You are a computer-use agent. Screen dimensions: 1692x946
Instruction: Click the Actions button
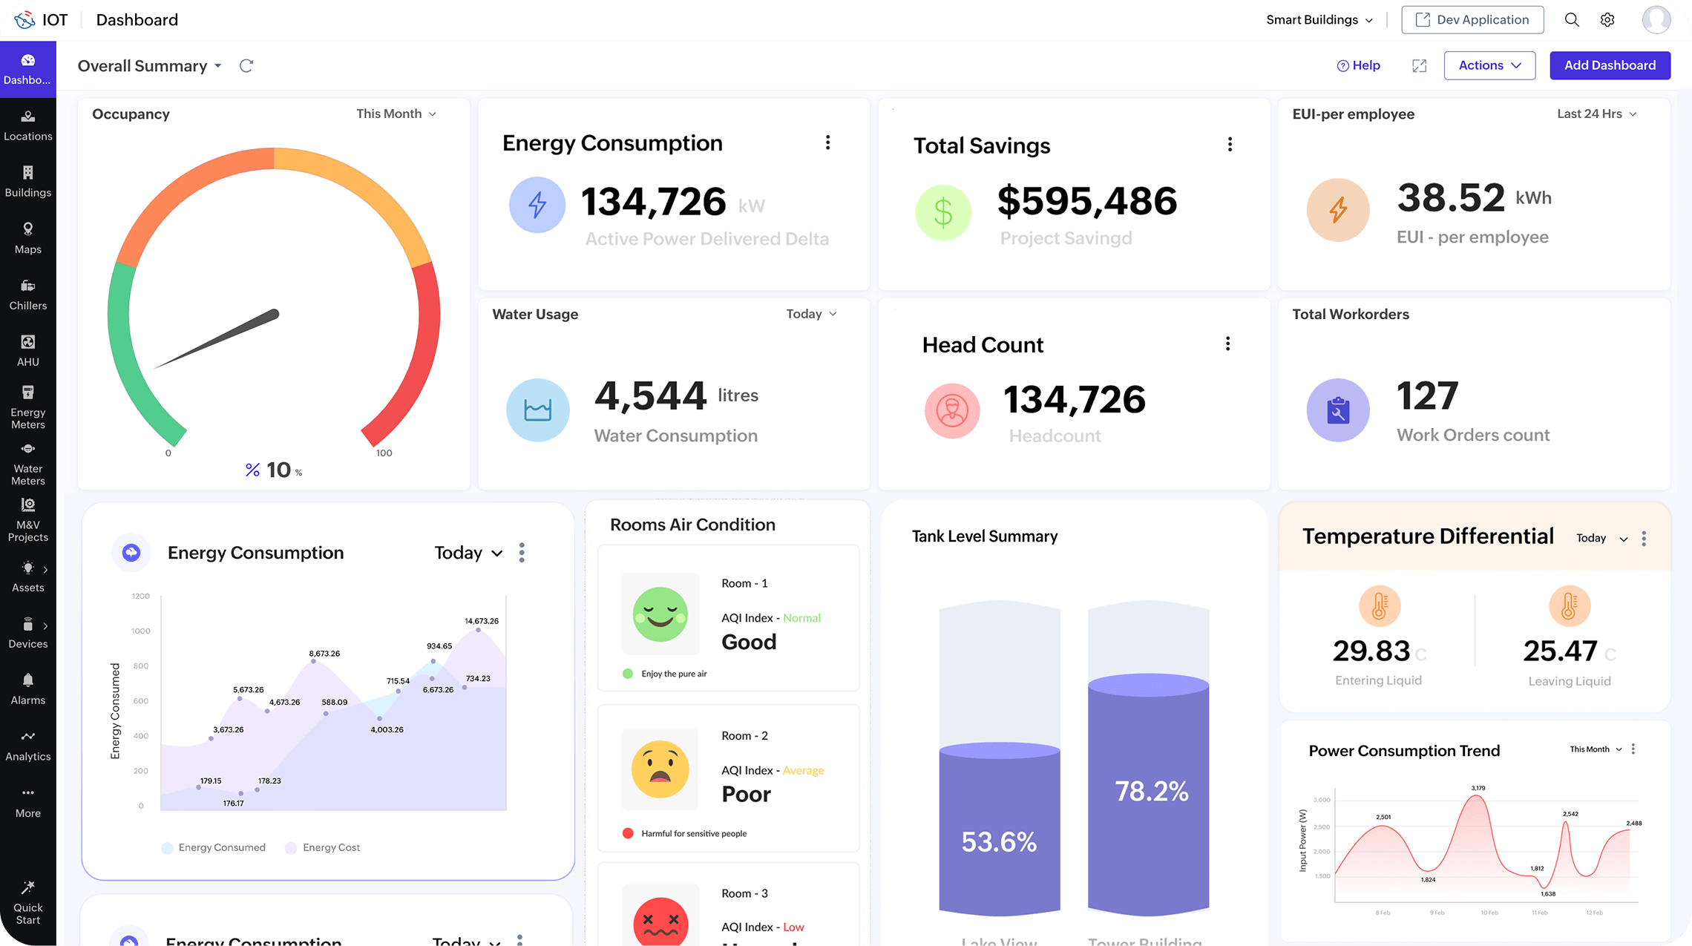[1489, 65]
